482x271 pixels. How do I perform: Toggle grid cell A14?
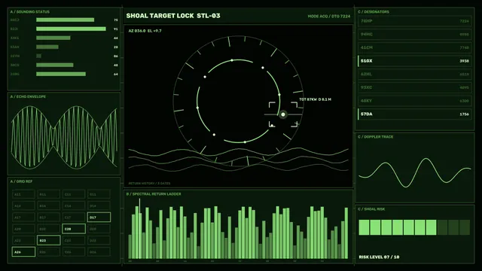pos(23,206)
